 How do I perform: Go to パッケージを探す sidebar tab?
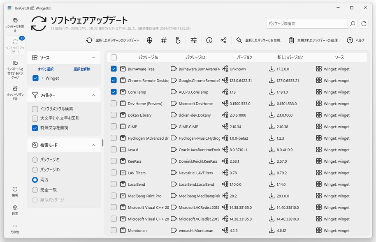click(x=15, y=25)
